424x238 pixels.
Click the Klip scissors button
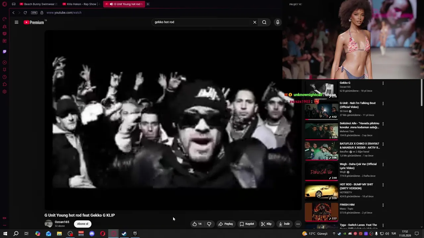pos(266,224)
